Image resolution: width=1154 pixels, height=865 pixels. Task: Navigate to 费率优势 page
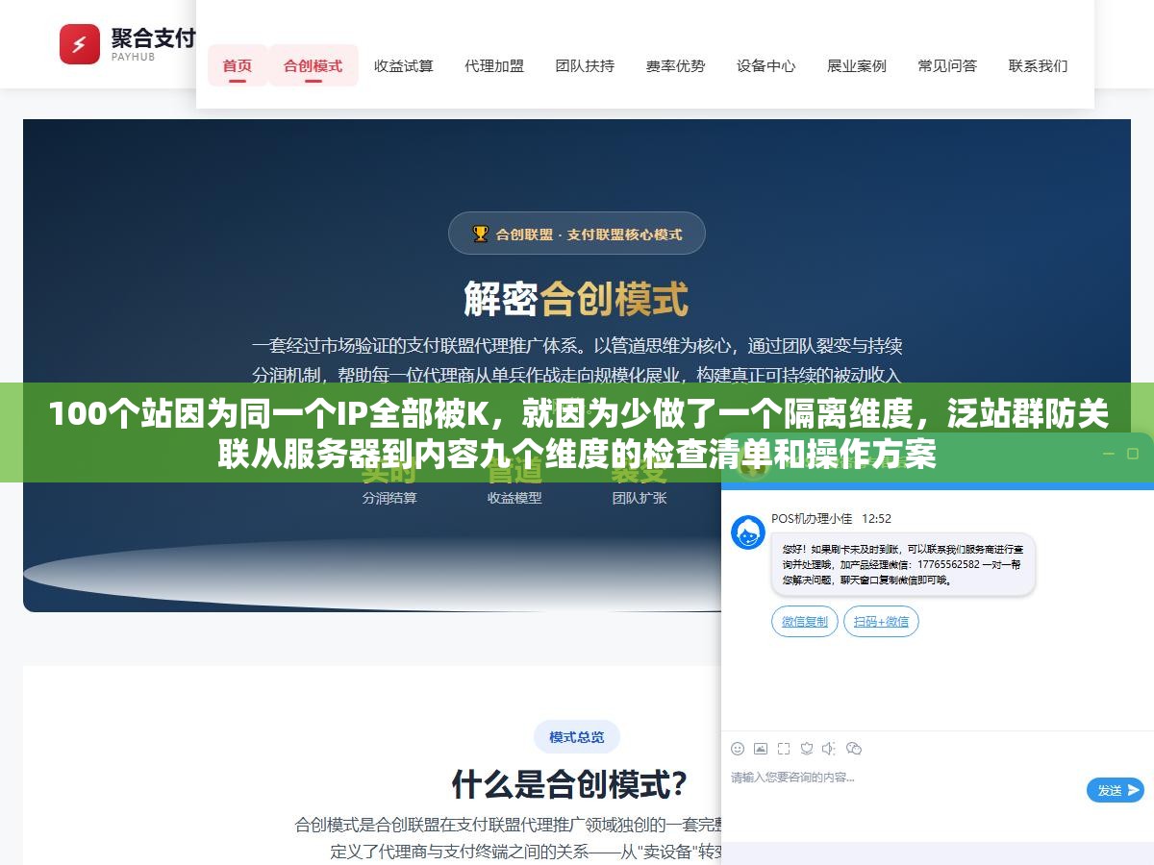675,65
